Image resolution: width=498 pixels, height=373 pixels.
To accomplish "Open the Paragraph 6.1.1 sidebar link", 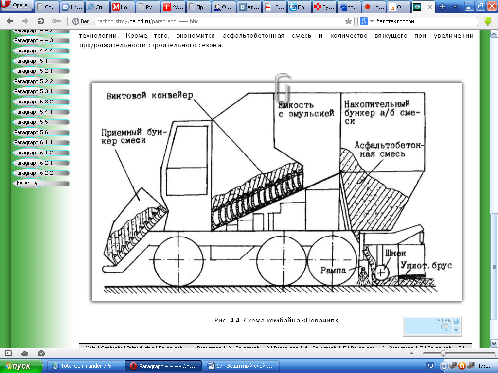I will [x=41, y=142].
